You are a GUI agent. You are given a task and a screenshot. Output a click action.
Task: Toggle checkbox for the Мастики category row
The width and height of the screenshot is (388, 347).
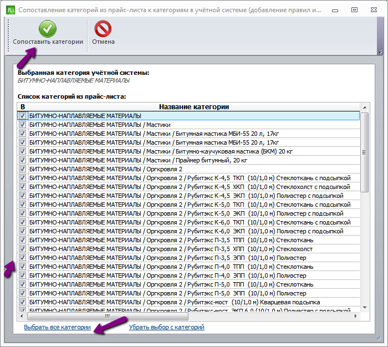(22, 125)
